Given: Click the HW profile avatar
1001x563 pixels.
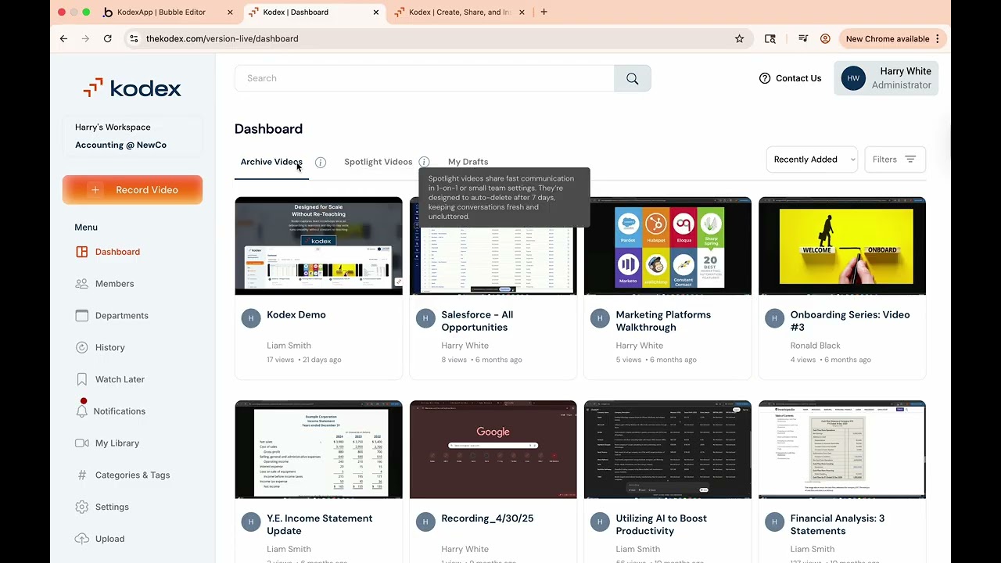Looking at the screenshot, I should point(853,78).
